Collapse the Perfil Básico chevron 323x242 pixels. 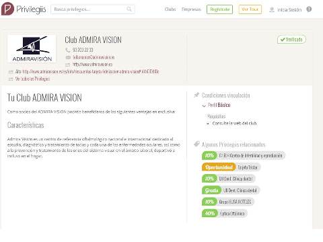[204, 106]
